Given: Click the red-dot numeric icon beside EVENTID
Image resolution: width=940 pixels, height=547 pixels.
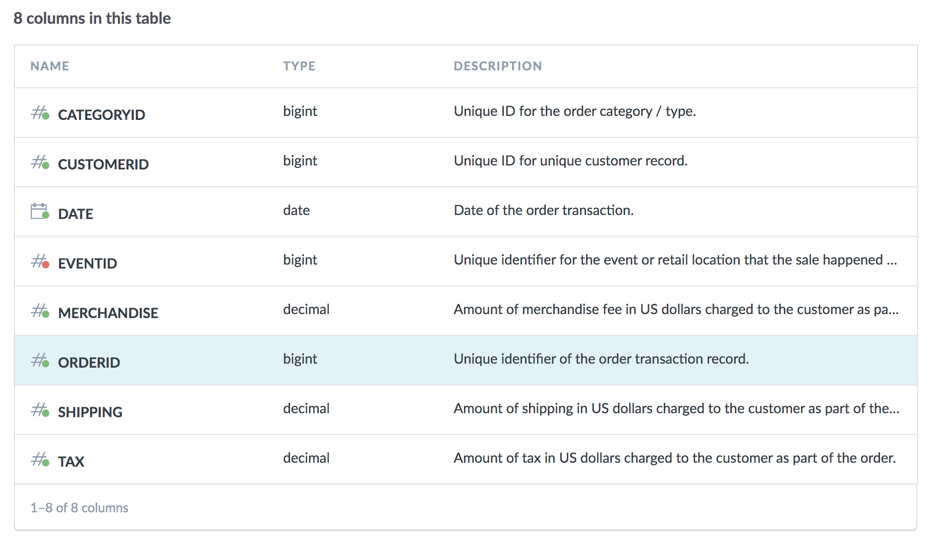Looking at the screenshot, I should pyautogui.click(x=40, y=262).
